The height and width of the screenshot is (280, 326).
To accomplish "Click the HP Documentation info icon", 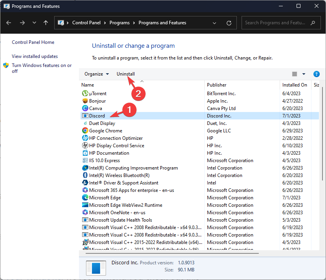I will pyautogui.click(x=85, y=153).
